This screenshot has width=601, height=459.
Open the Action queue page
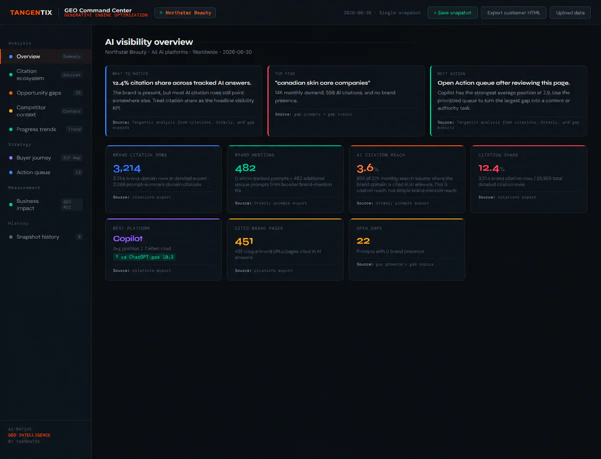46,172
